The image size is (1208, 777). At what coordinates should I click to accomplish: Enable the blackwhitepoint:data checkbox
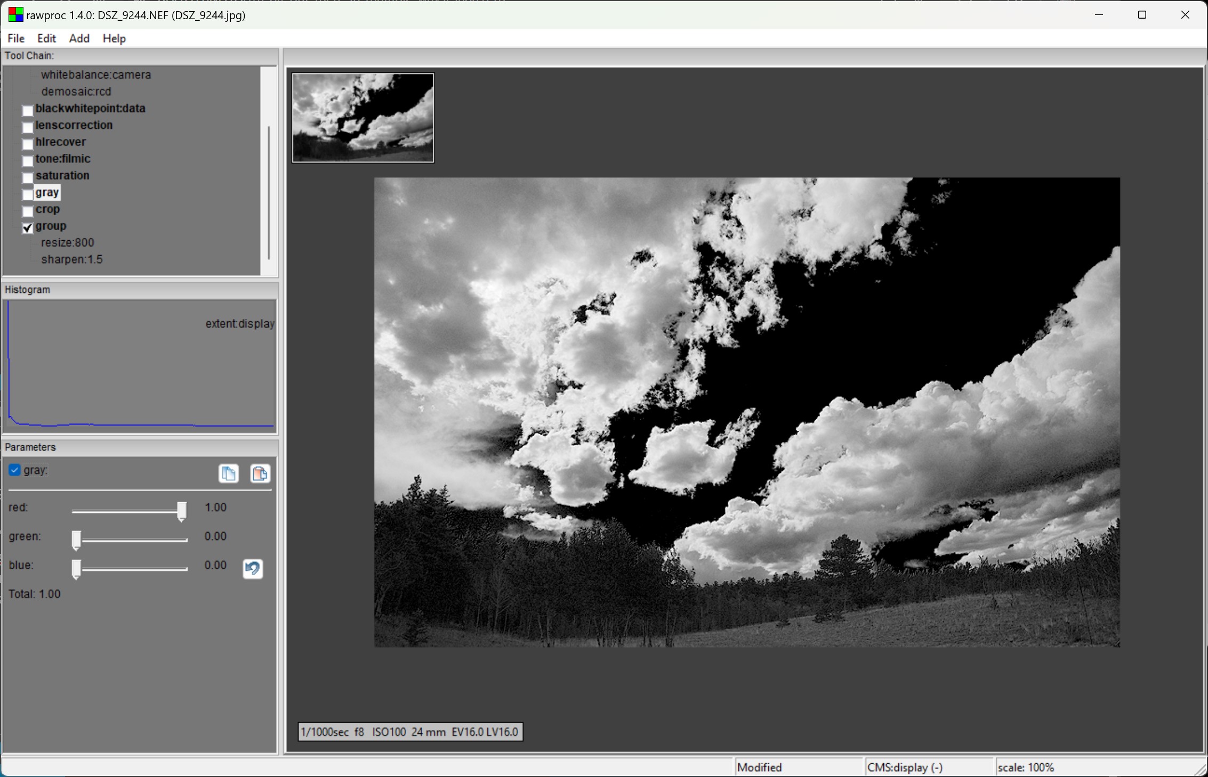[28, 110]
